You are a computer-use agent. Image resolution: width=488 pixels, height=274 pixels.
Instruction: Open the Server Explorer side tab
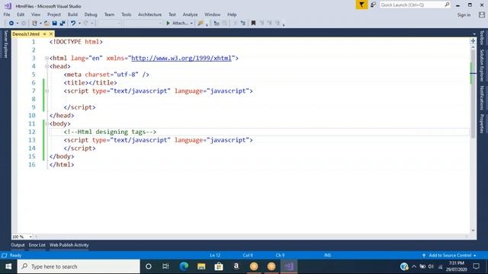pyautogui.click(x=5, y=44)
